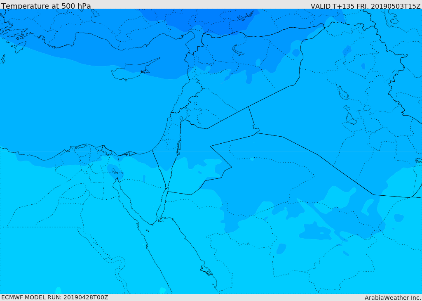
Task: Click the 'VALID T+135 FRI. 20190503T15Z' label
Action: click(366, 6)
